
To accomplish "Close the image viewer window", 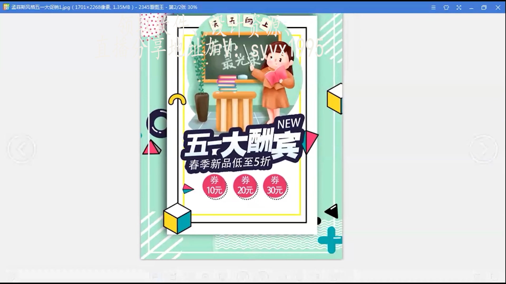I will coord(498,7).
